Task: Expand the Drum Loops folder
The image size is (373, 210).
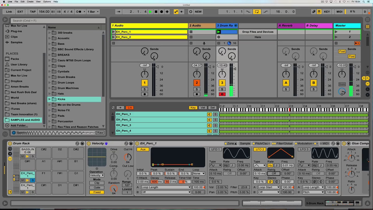Action: (50, 83)
